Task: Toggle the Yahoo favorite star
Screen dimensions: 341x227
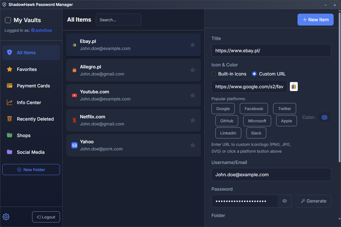Action: pos(193,145)
